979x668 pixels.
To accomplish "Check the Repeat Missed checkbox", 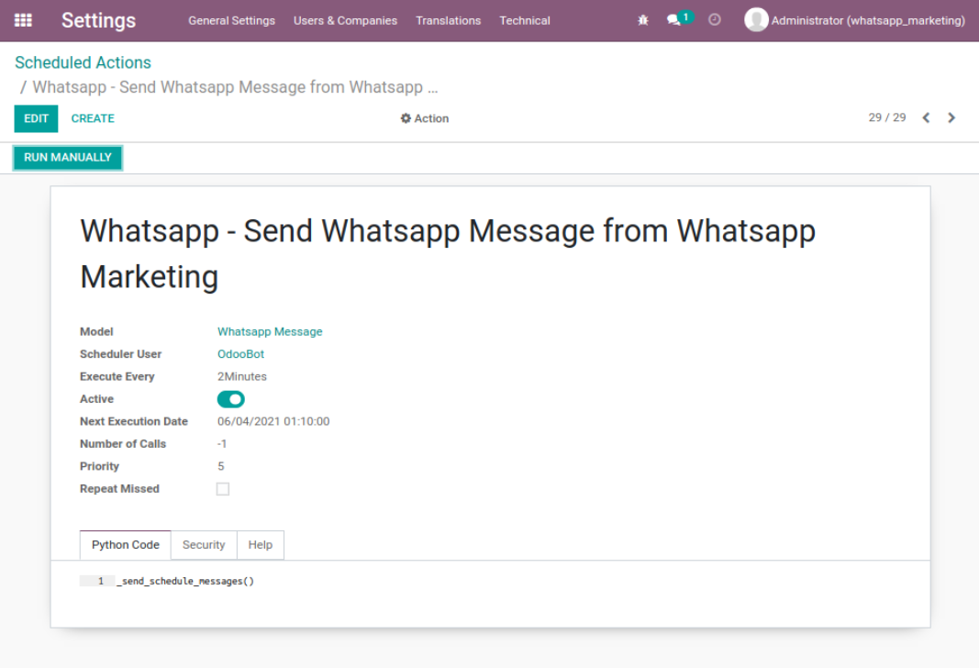I will pyautogui.click(x=223, y=489).
